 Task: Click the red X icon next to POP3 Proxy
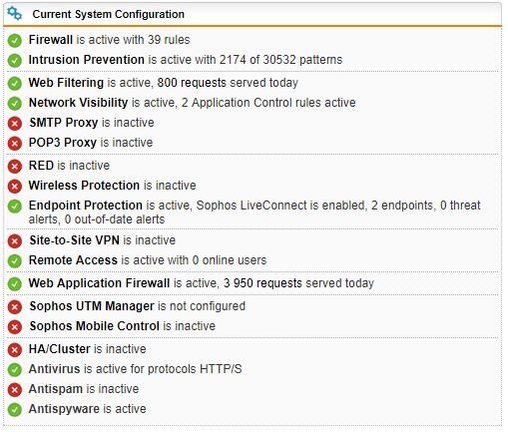pos(15,144)
